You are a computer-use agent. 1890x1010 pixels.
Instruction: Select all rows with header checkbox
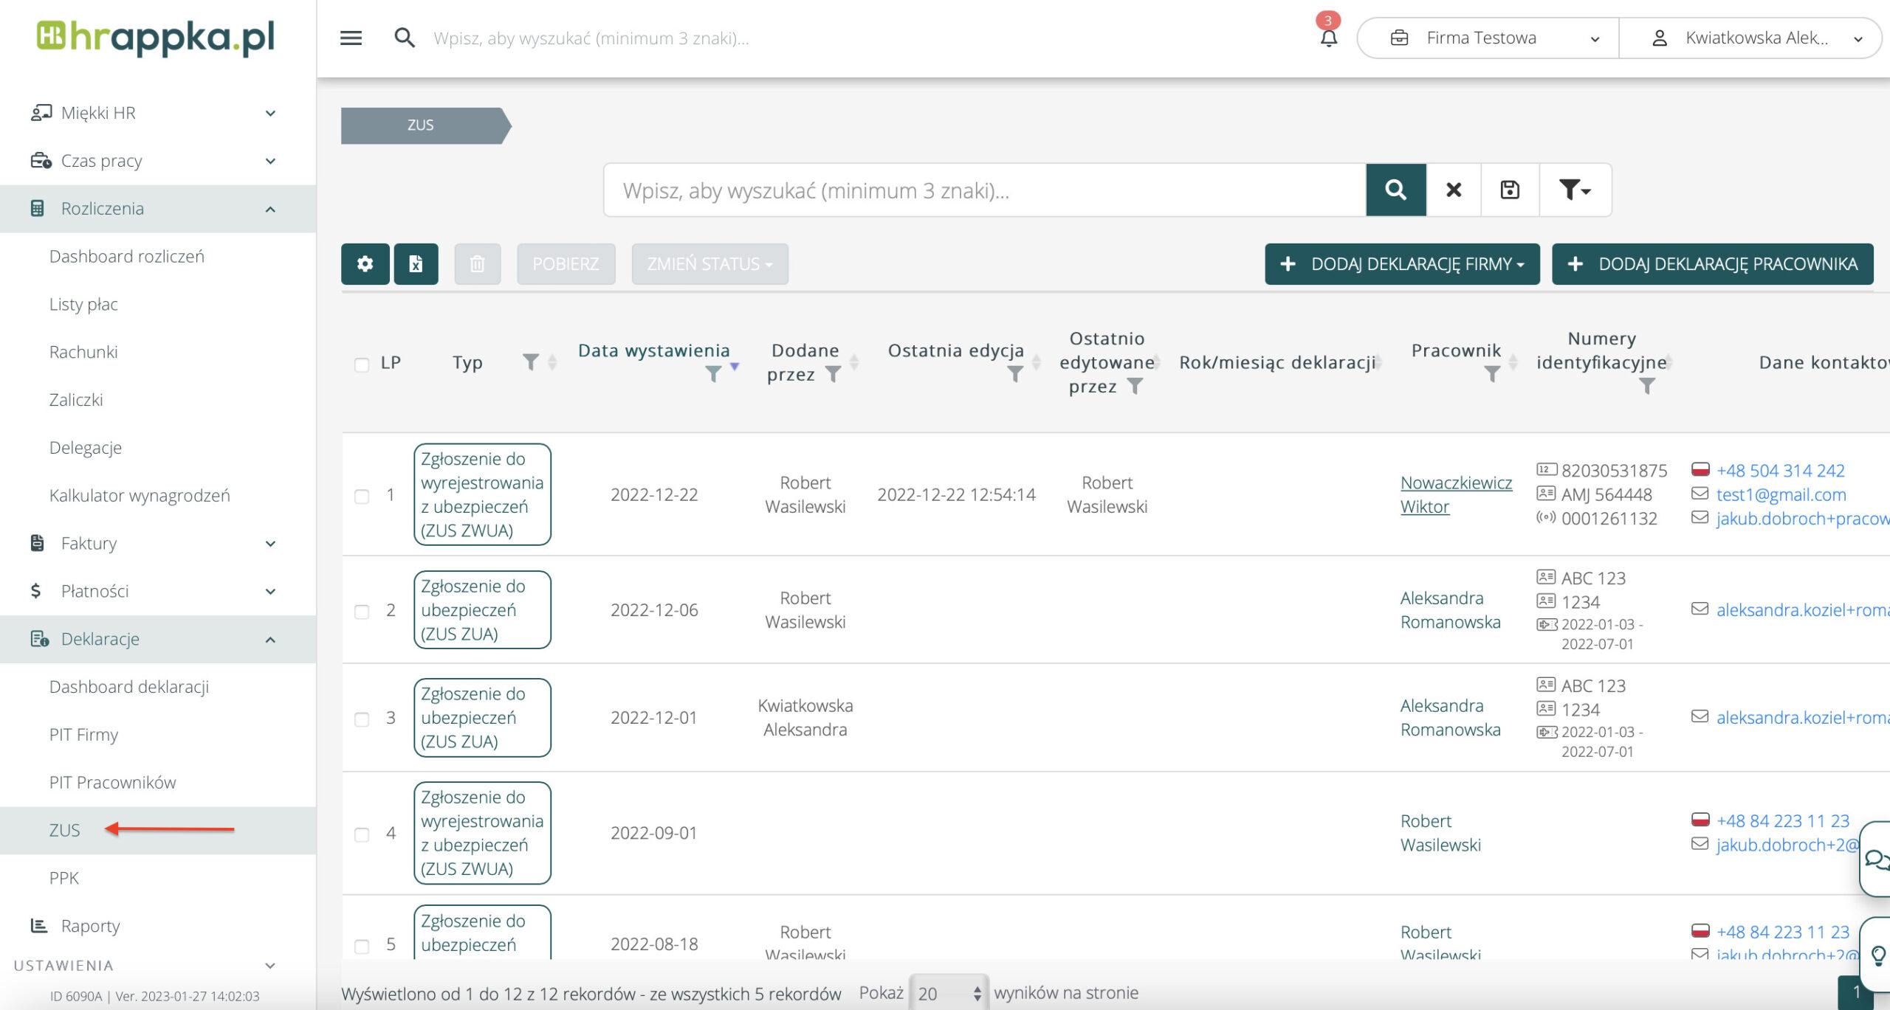(362, 364)
